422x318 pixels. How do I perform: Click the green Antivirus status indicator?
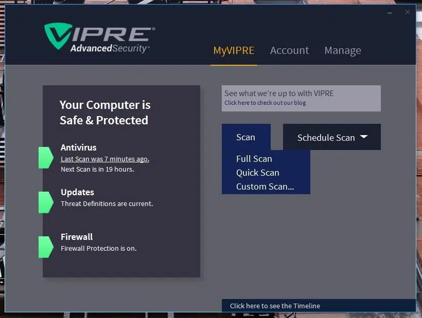pos(46,158)
